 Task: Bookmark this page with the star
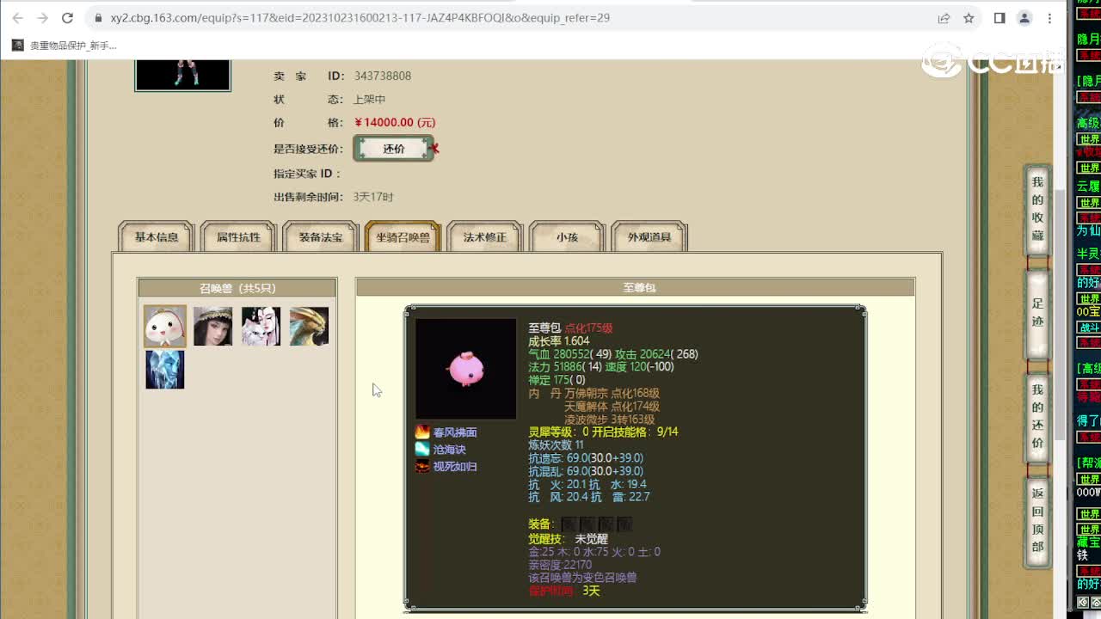pos(969,17)
